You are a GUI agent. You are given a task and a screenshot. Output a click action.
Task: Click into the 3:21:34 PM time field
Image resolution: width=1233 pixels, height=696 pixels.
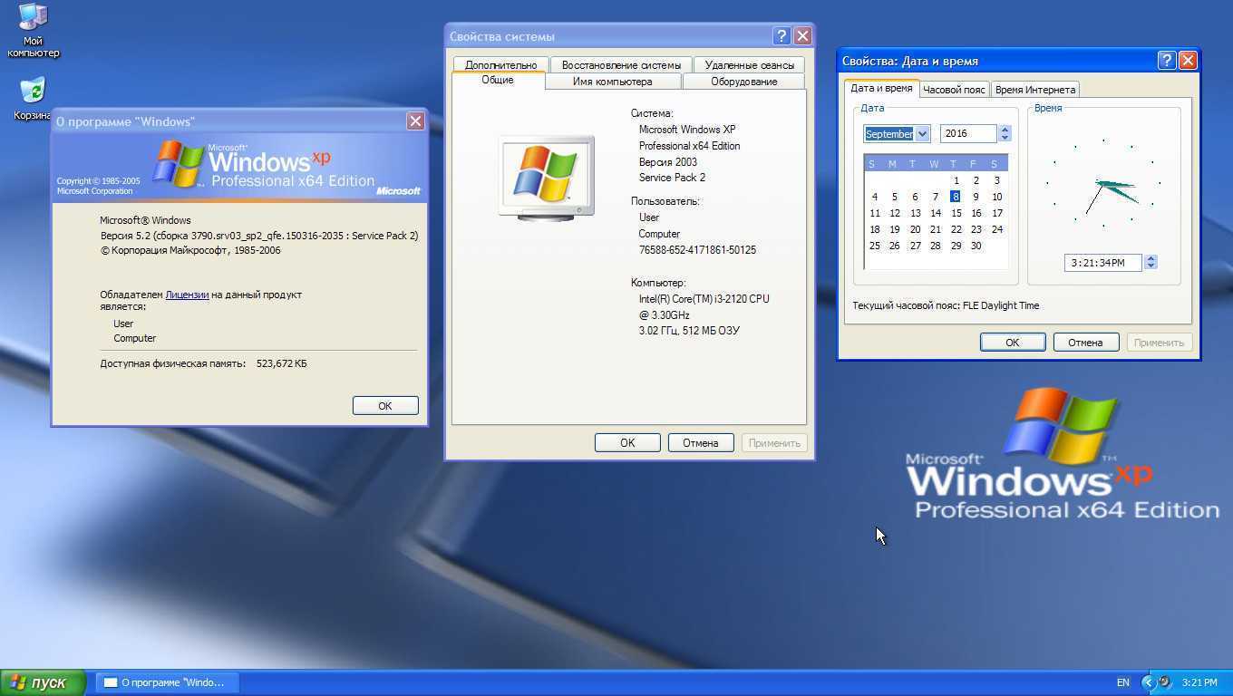click(x=1103, y=263)
